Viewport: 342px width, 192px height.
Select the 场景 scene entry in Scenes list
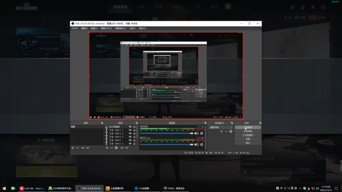(x=87, y=127)
